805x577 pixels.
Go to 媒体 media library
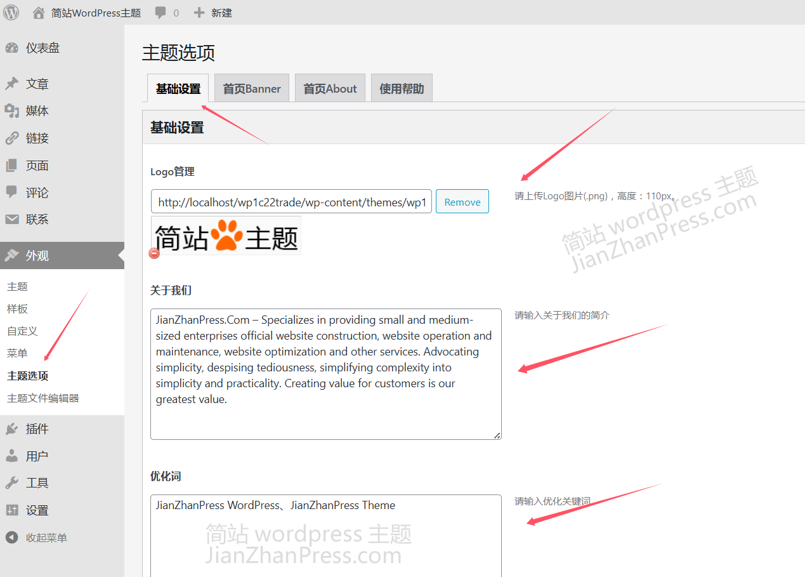[x=37, y=111]
